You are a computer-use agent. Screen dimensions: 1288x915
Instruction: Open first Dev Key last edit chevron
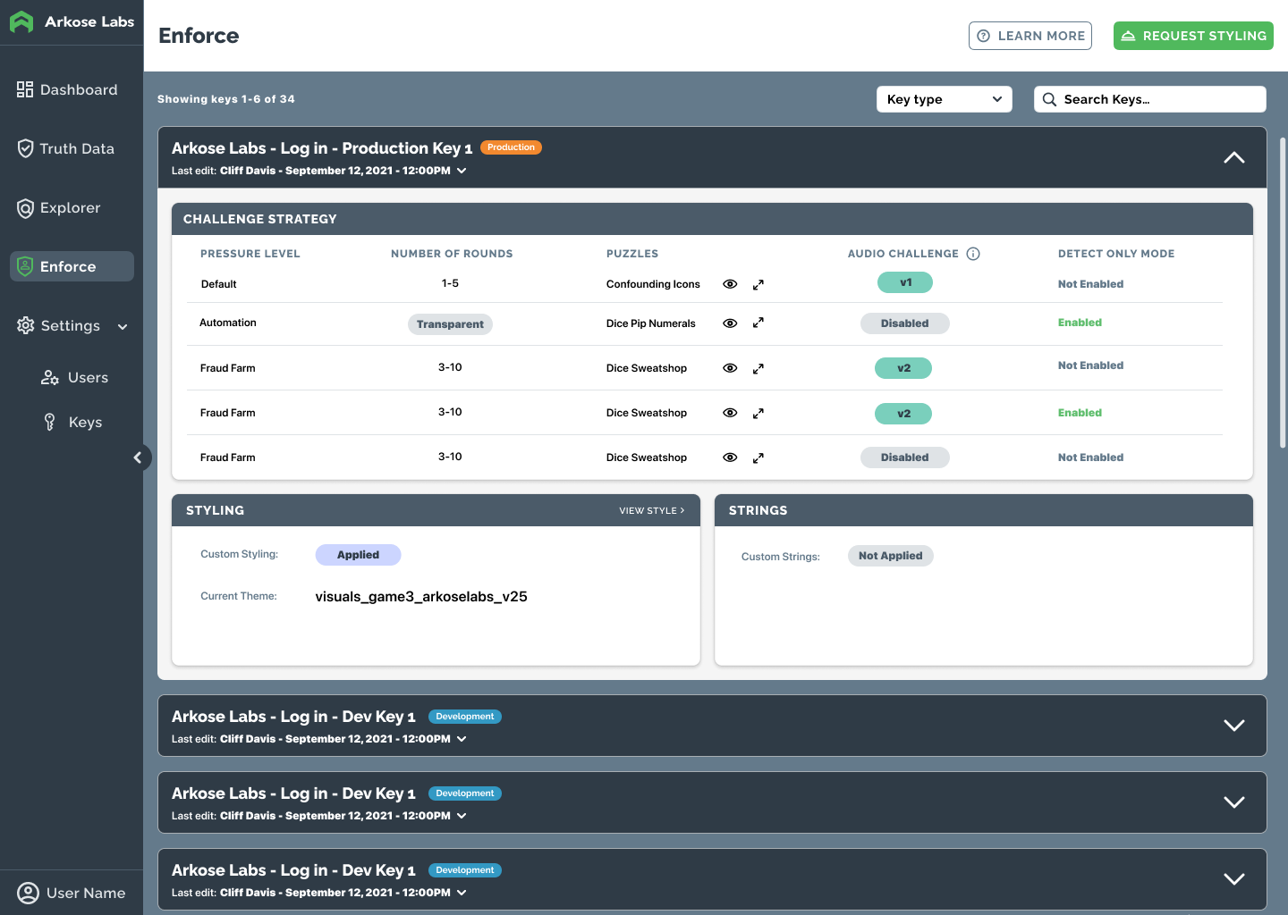coord(462,739)
